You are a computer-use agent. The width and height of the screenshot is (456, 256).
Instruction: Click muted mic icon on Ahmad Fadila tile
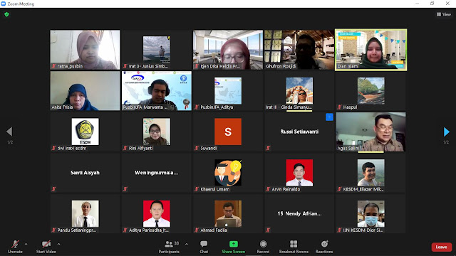[197, 230]
